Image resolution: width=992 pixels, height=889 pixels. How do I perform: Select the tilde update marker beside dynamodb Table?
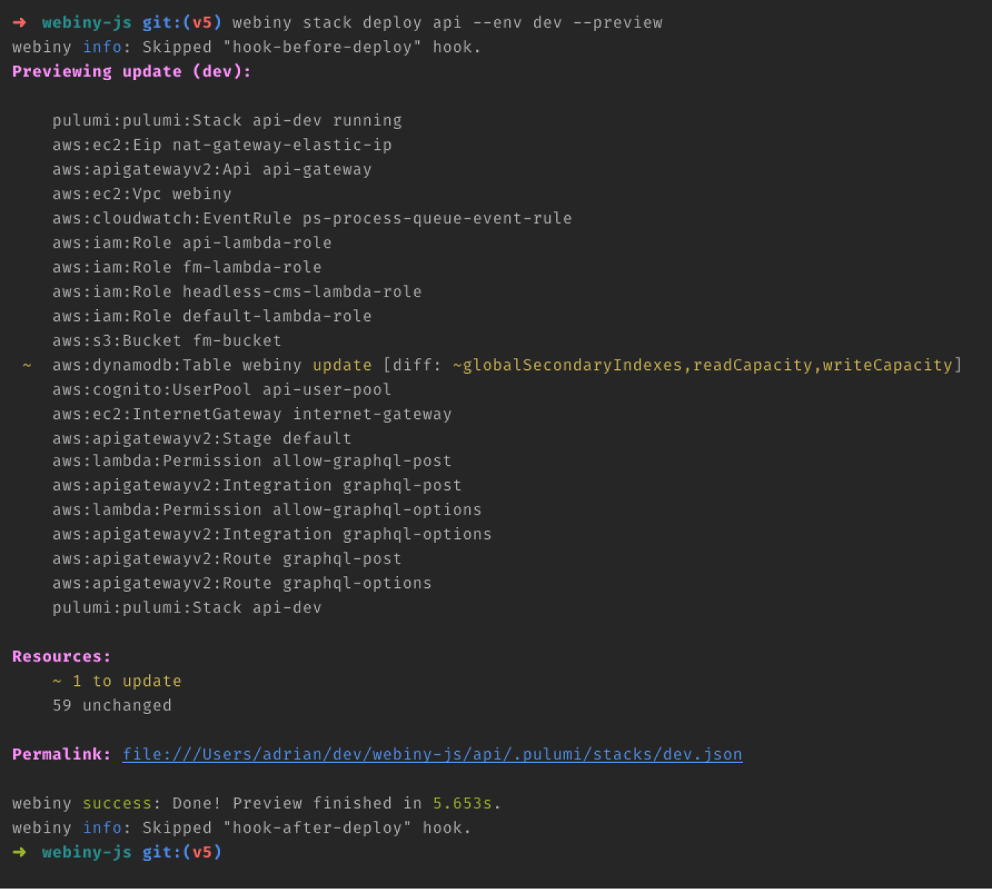[27, 365]
